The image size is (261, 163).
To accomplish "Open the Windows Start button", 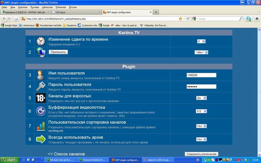I will tap(10, 160).
